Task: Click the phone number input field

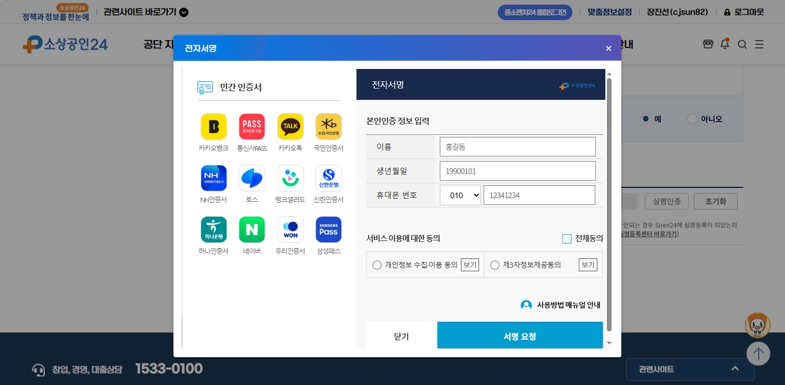Action: [539, 195]
